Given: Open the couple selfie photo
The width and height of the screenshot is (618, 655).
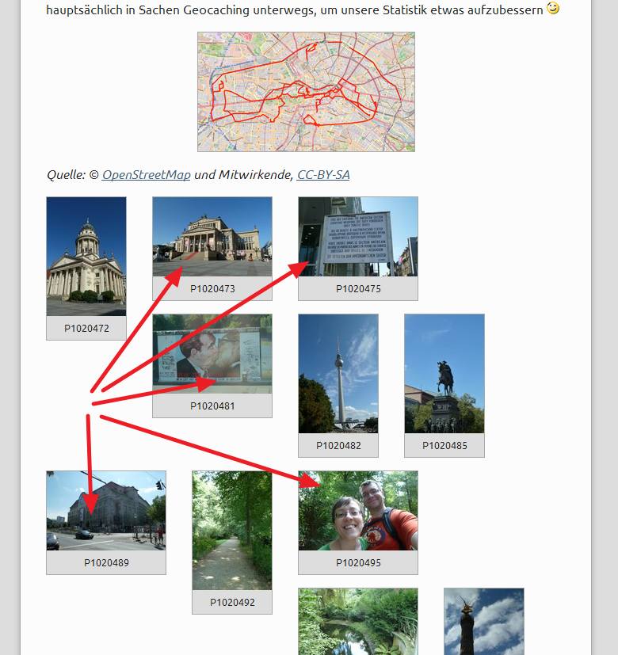Looking at the screenshot, I should [x=357, y=511].
